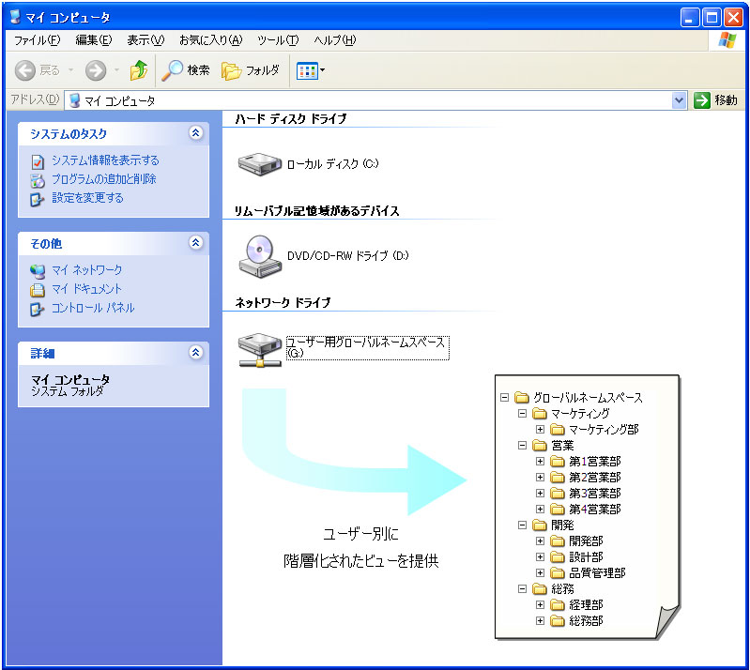The width and height of the screenshot is (750, 670).
Task: Open マイ ネットワーク link
Action: [86, 270]
